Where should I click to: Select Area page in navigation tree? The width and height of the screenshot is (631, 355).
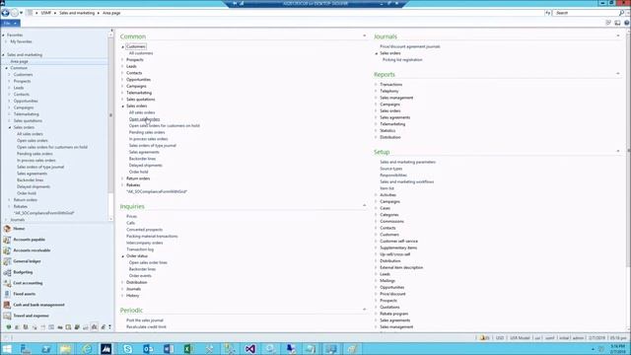point(19,61)
